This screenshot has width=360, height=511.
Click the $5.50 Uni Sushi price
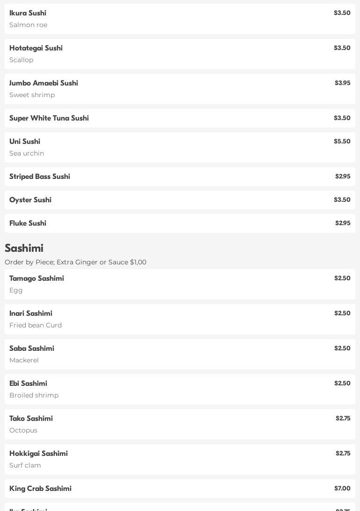(342, 142)
